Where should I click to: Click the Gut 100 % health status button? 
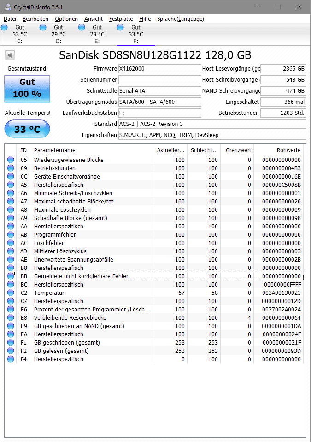(27, 89)
